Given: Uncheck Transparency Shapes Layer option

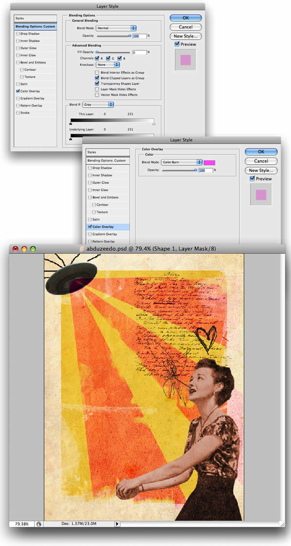Looking at the screenshot, I should 97,84.
